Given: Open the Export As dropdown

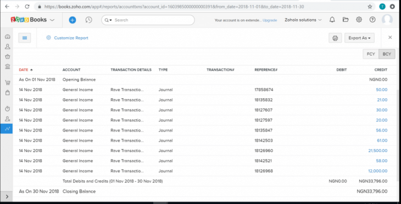Looking at the screenshot, I should coord(359,38).
